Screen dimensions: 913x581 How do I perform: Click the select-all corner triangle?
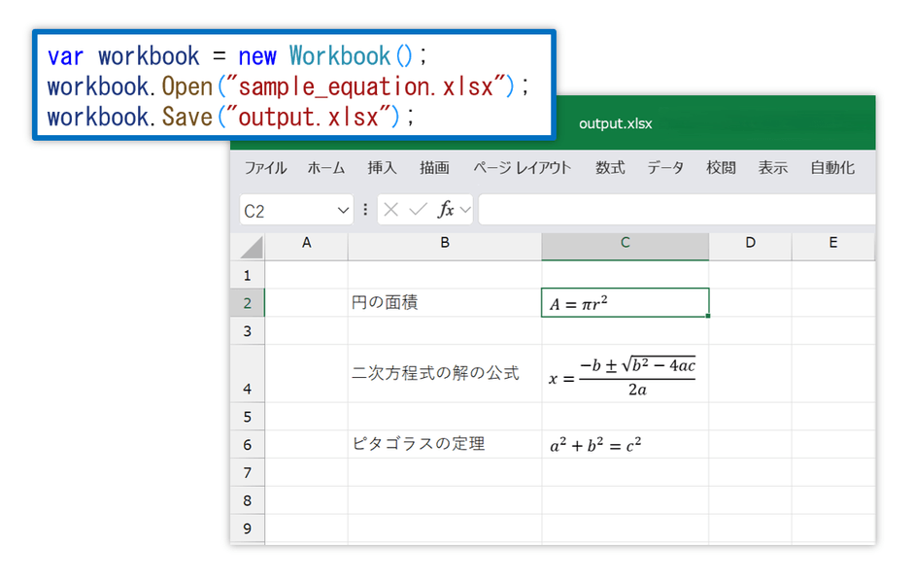point(252,247)
